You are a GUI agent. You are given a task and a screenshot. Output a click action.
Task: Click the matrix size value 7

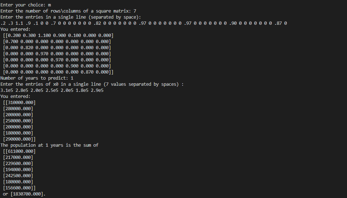tap(135, 11)
